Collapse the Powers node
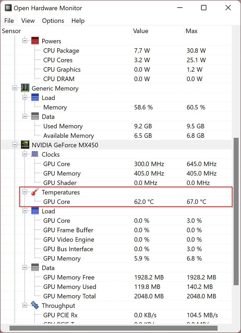241x333 pixels. 25,41
